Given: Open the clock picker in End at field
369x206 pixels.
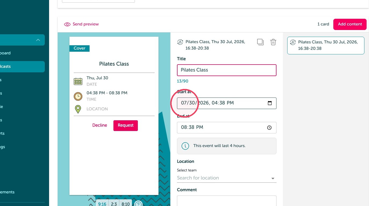Looking at the screenshot, I should (270, 128).
